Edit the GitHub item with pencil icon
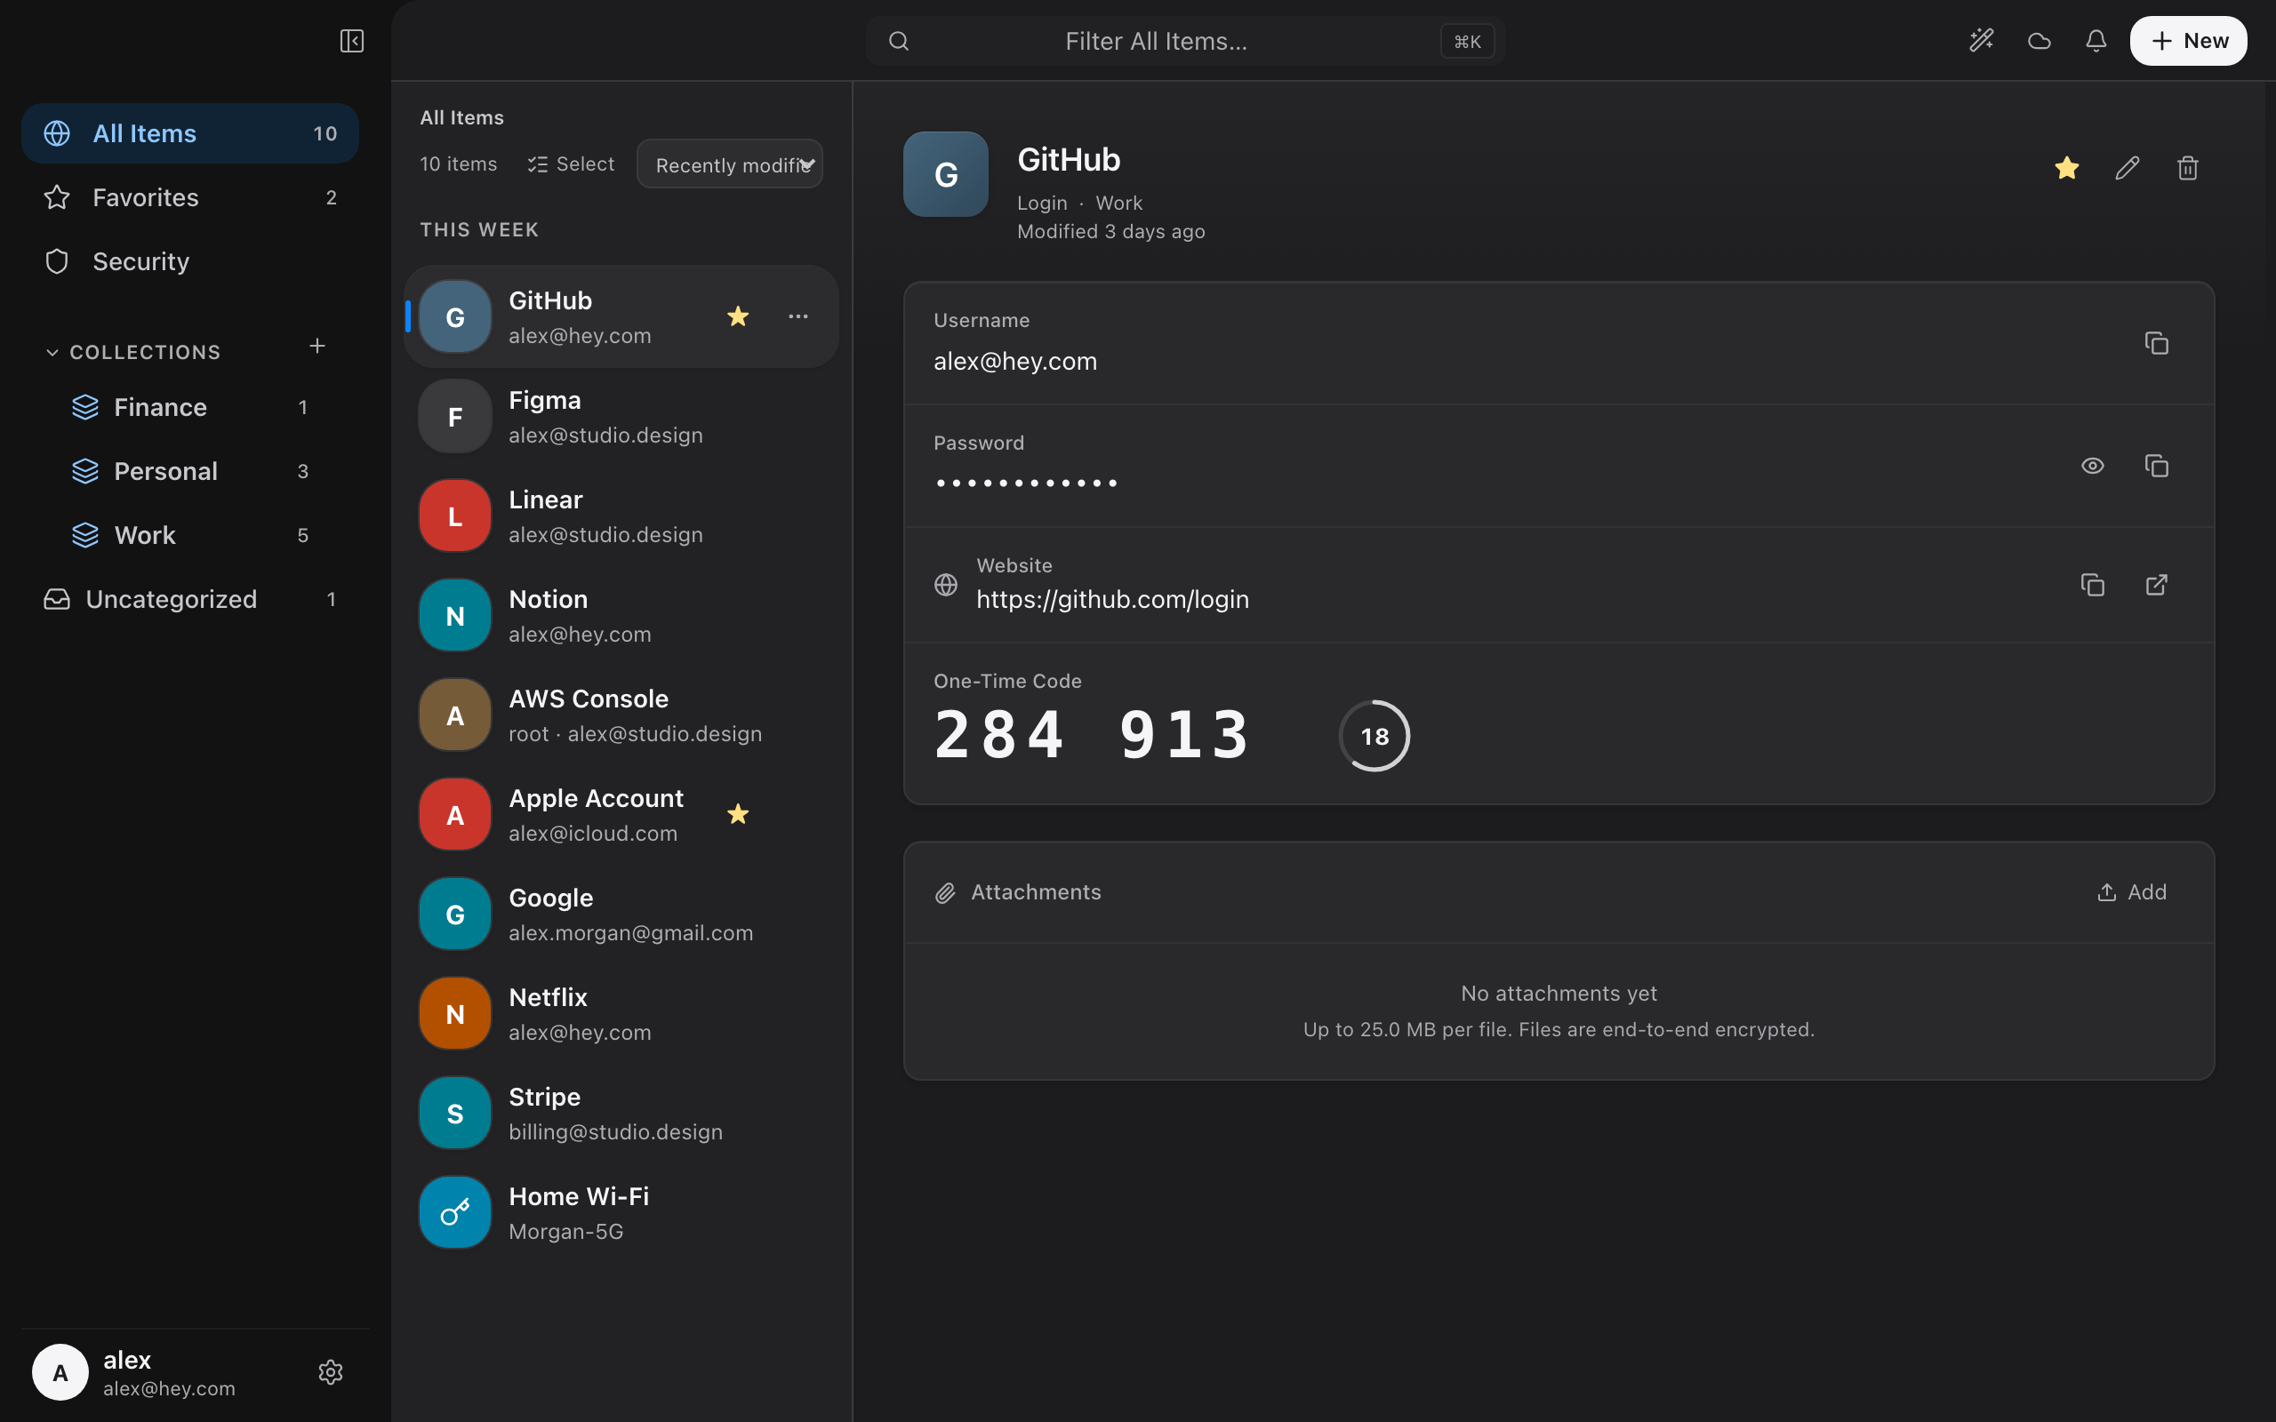Image resolution: width=2276 pixels, height=1422 pixels. (2128, 167)
